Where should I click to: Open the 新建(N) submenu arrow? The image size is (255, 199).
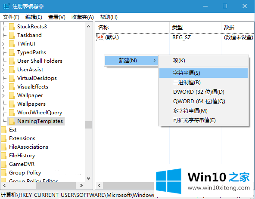(x=154, y=61)
